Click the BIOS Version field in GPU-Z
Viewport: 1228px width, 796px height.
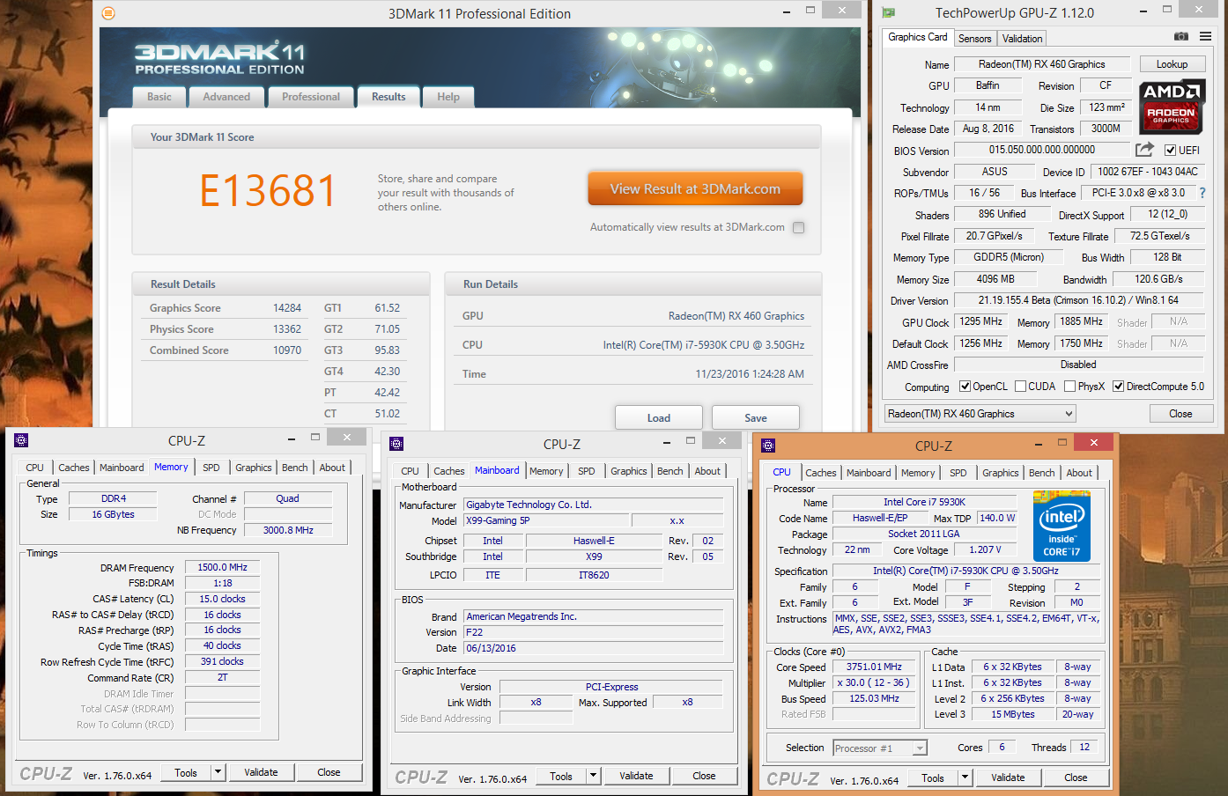1041,150
